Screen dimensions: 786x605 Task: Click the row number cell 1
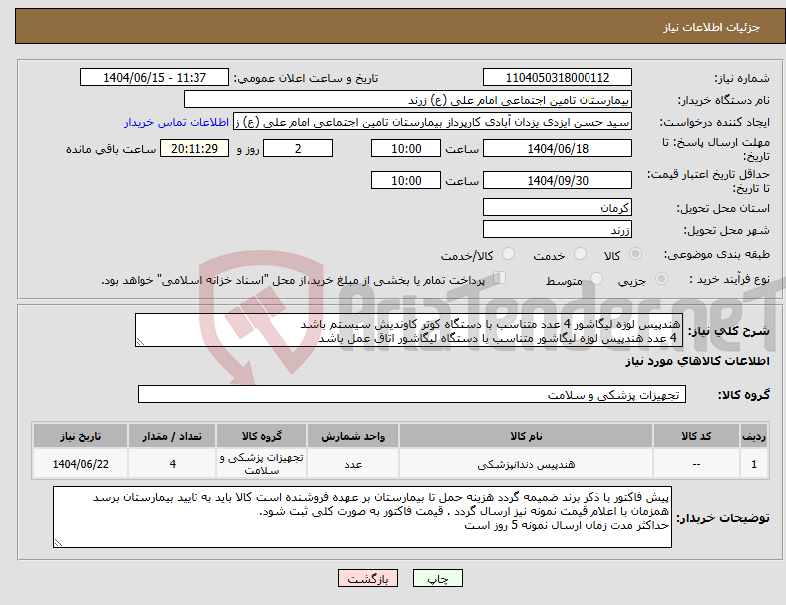754,464
